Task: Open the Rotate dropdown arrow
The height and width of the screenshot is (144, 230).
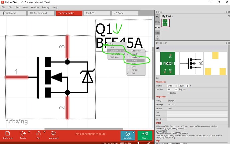Action: [x=29, y=132]
